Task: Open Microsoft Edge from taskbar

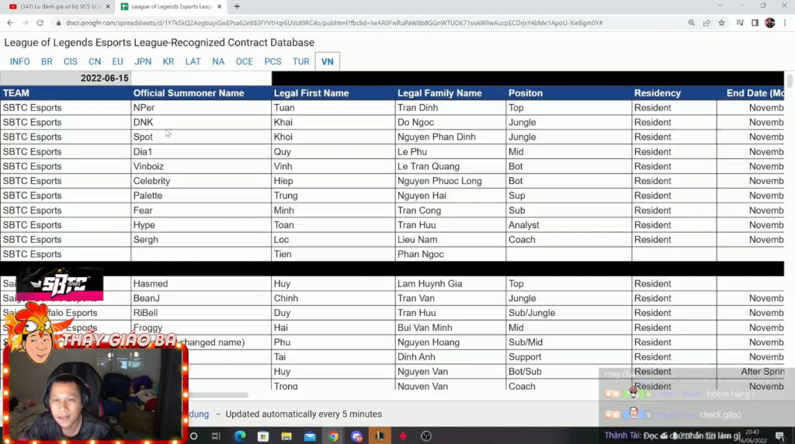Action: [240, 436]
